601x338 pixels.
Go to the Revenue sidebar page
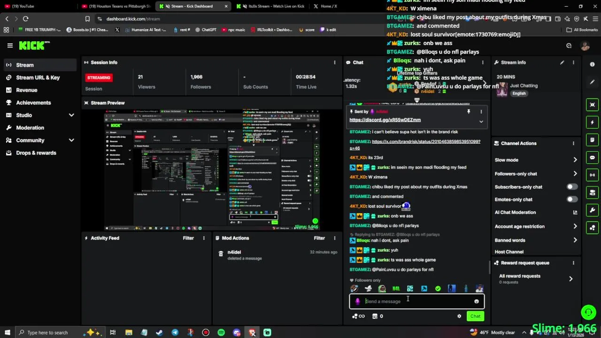(39, 90)
